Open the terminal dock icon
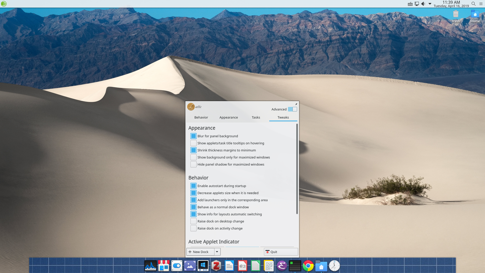Image resolution: width=485 pixels, height=273 pixels. coord(295,266)
